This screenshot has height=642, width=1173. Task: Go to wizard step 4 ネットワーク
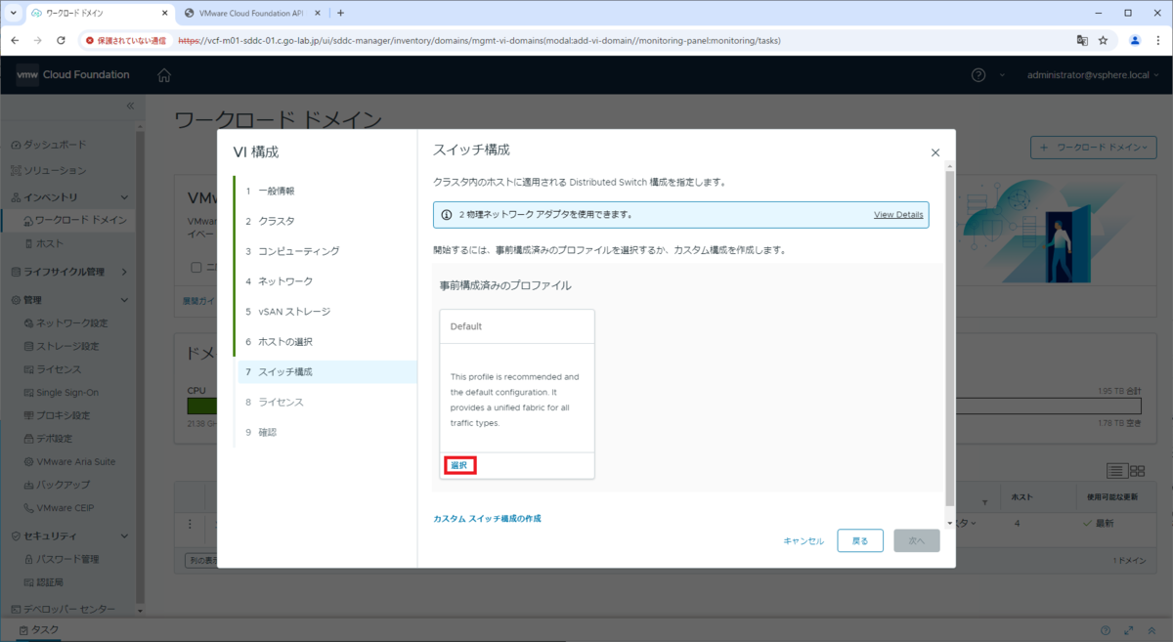tap(285, 281)
